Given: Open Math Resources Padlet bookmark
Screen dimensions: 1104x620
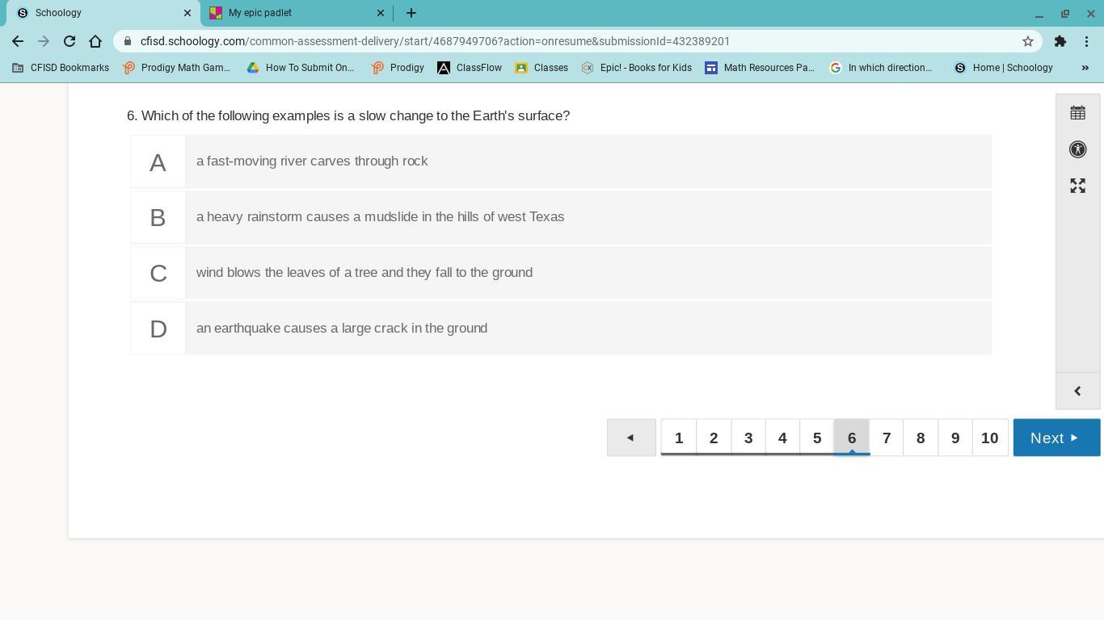Looking at the screenshot, I should pos(760,68).
